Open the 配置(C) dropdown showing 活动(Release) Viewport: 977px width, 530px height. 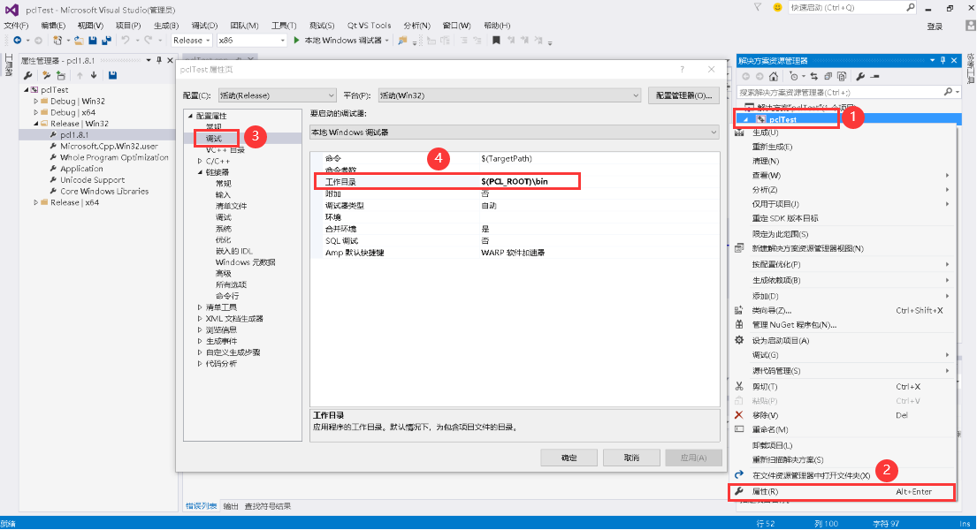278,95
